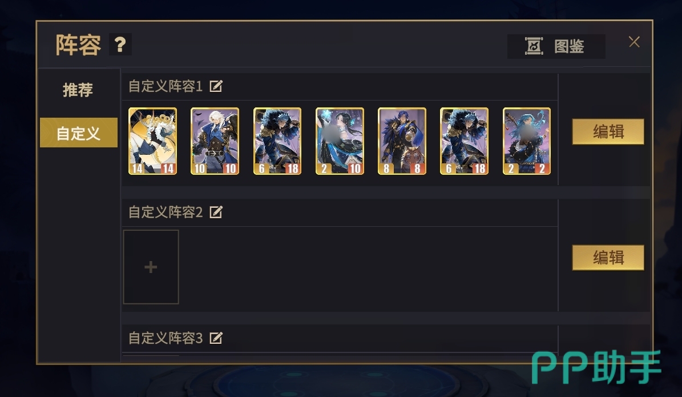Viewport: 682px width, 397px height.
Task: Select the second 6/18 card
Action: point(464,141)
